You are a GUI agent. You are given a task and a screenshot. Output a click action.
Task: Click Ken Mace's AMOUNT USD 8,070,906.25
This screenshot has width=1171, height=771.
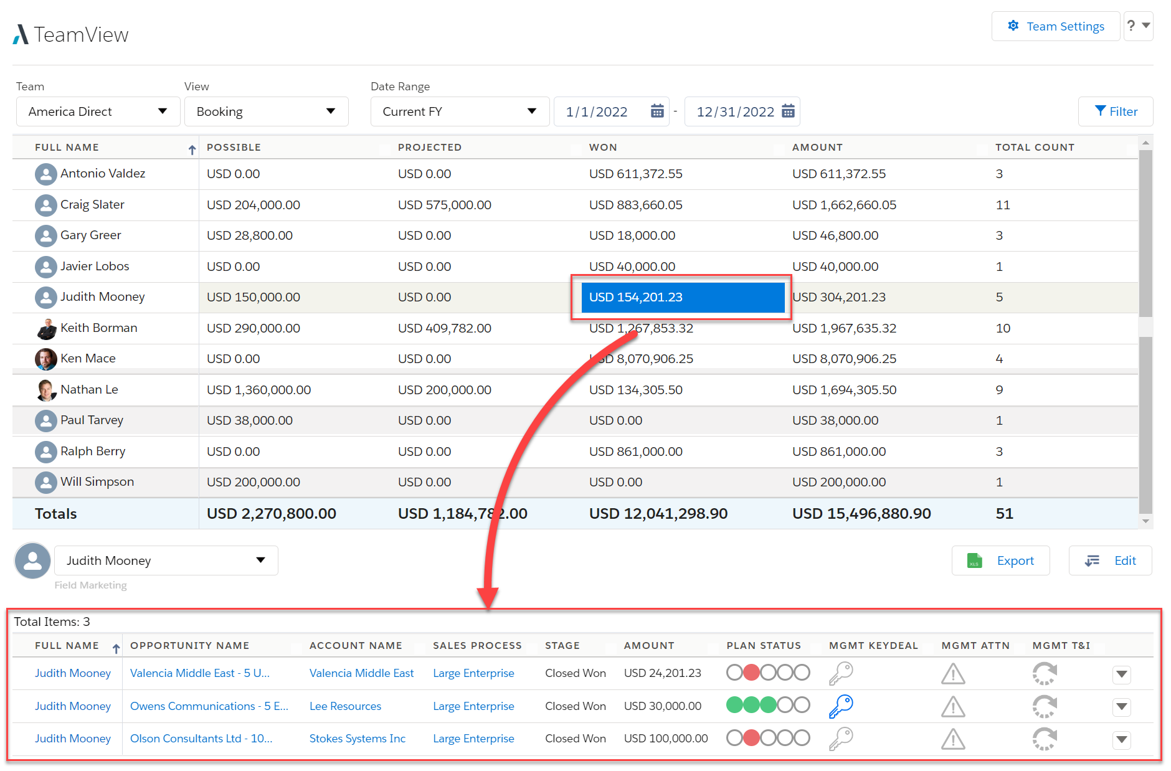coord(844,359)
